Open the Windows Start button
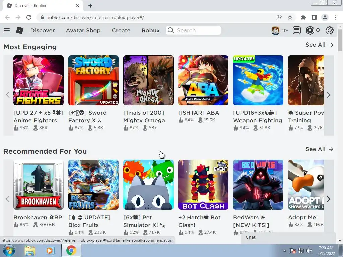Image resolution: width=343 pixels, height=257 pixels. coord(9,250)
